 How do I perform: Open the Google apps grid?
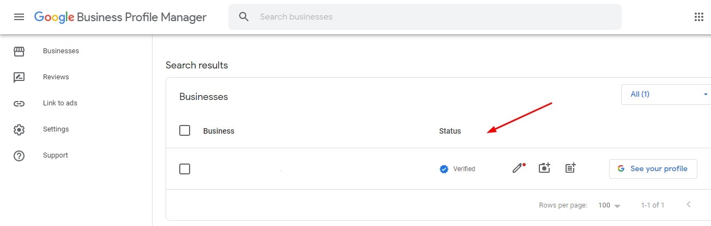tap(699, 17)
